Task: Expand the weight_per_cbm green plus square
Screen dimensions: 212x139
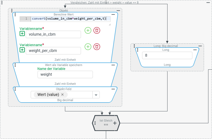Action: click(x=22, y=50)
